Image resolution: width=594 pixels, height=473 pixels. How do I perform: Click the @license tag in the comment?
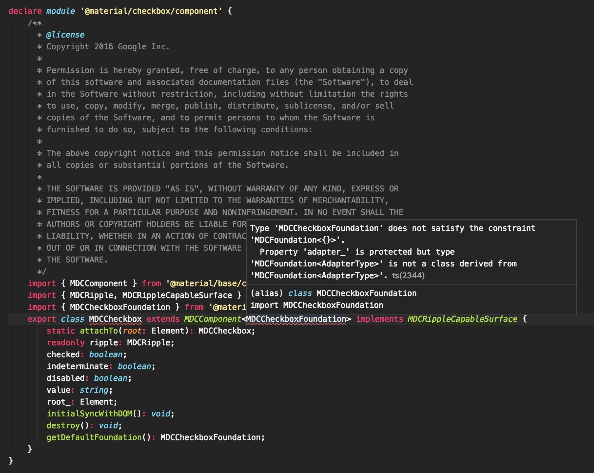(x=66, y=35)
